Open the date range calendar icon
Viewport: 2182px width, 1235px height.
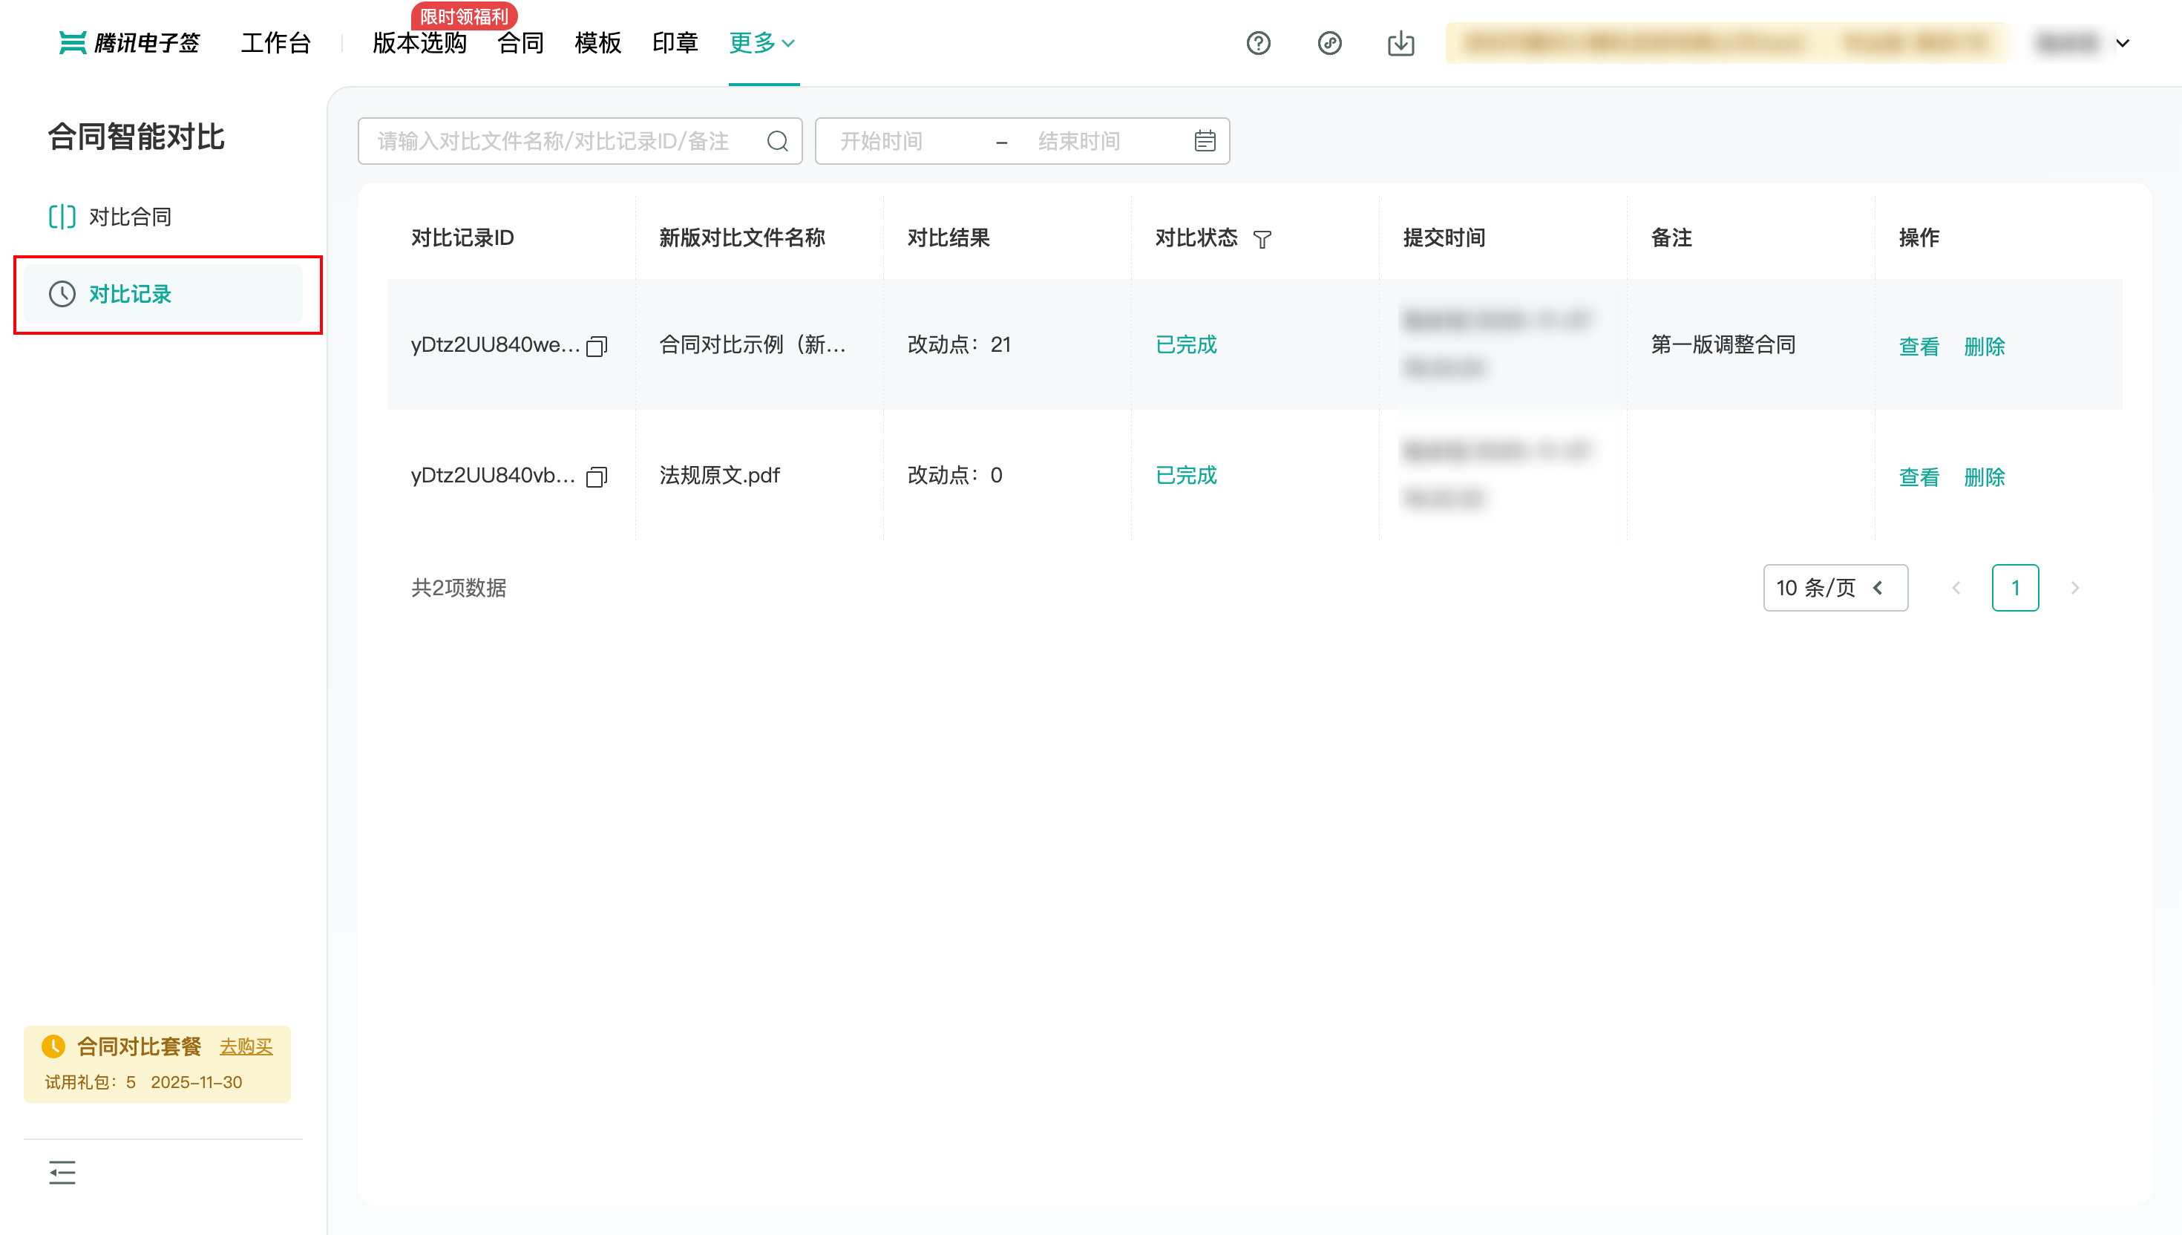(1205, 141)
